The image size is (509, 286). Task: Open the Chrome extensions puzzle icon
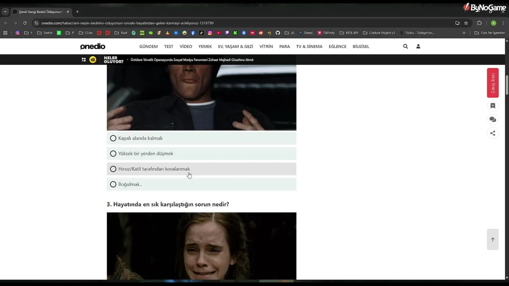479,23
